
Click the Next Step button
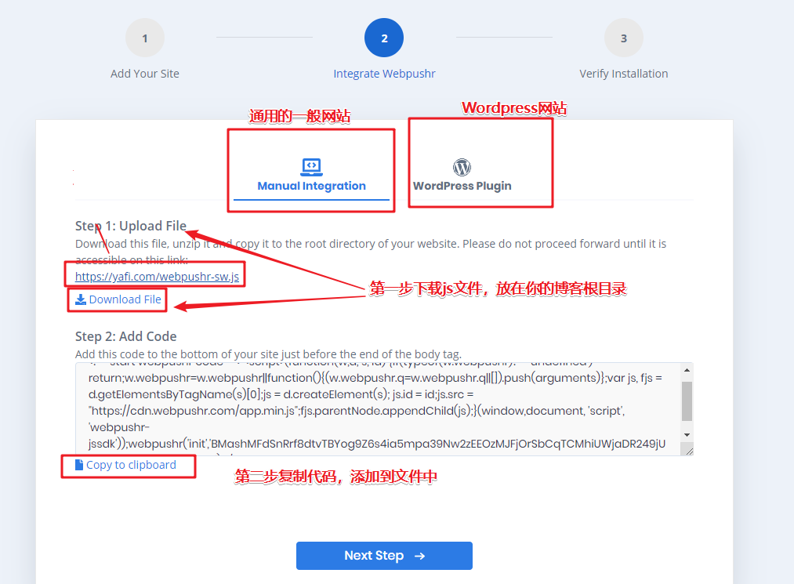[384, 556]
